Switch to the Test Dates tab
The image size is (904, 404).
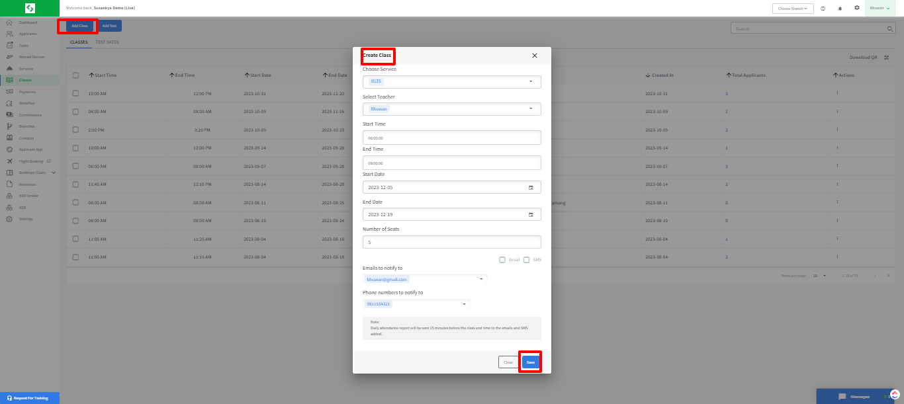[107, 42]
